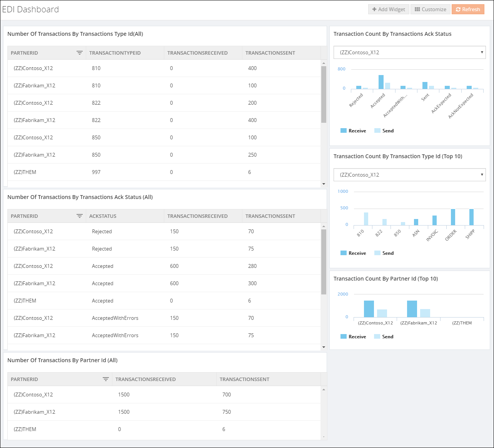Image resolution: width=494 pixels, height=448 pixels.
Task: Click the EDI Dashboard page title
Action: coord(30,9)
